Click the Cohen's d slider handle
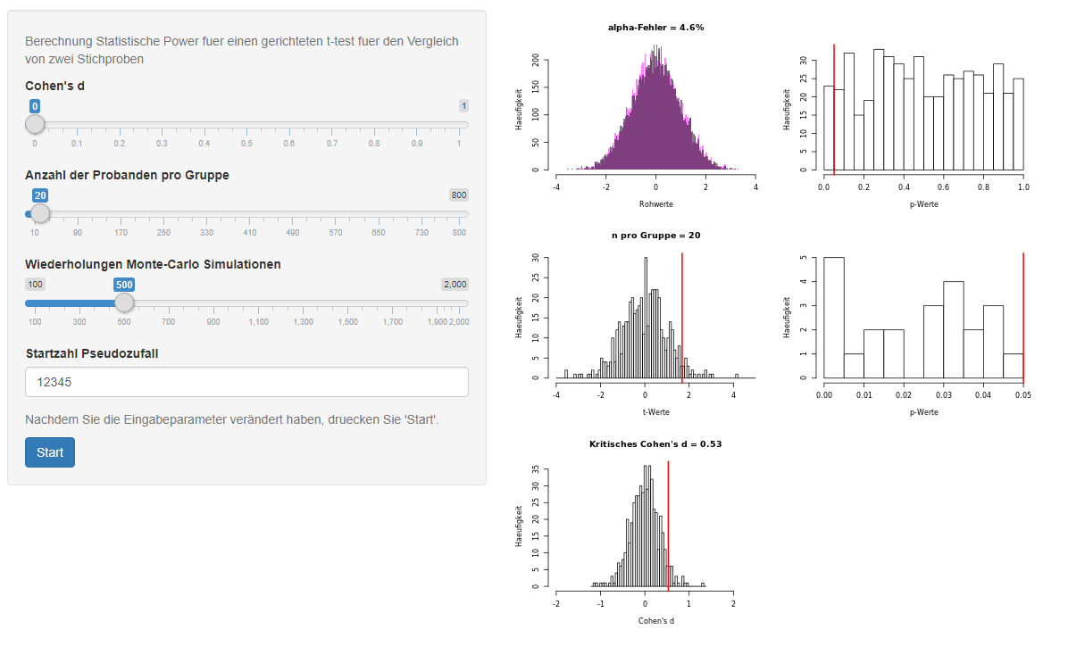The image size is (1068, 671). click(35, 124)
